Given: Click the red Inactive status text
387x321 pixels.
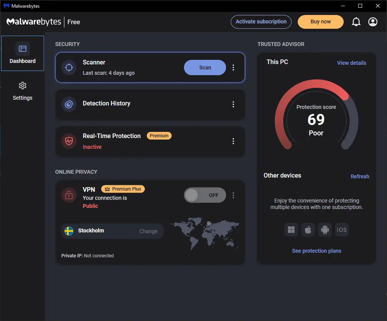Looking at the screenshot, I should (92, 147).
